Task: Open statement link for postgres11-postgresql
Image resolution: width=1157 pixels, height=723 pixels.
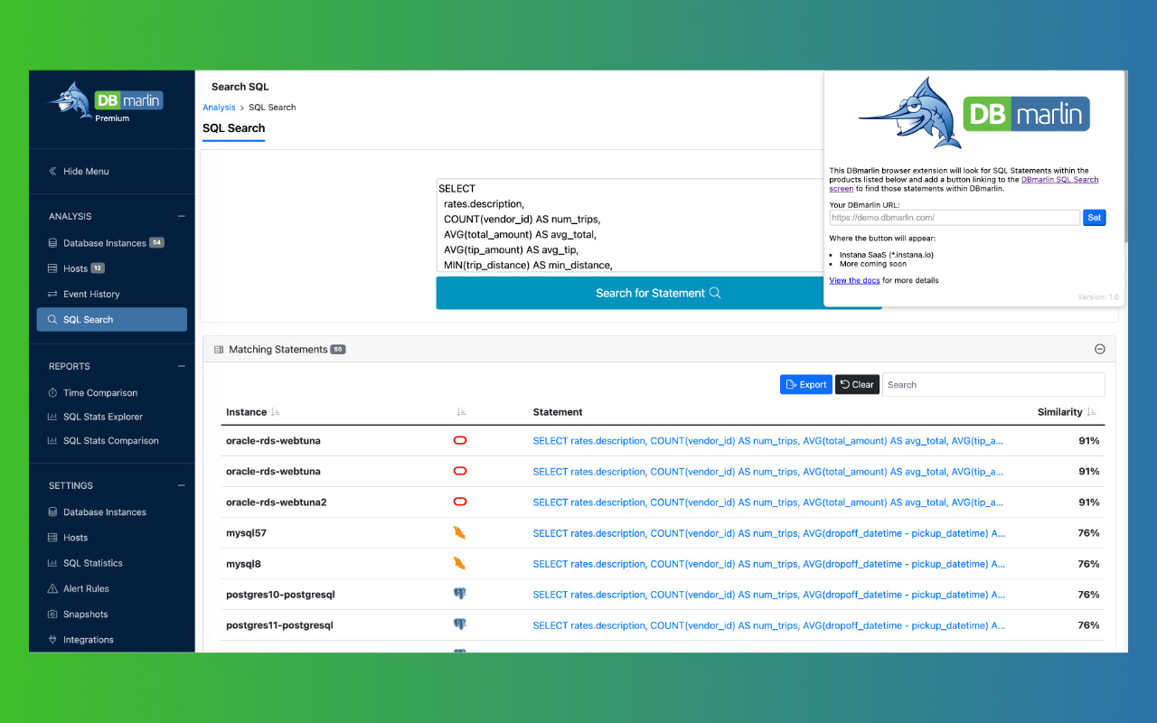Action: click(768, 625)
